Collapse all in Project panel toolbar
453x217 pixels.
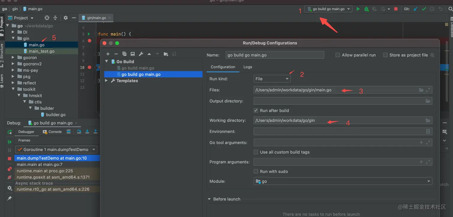pyautogui.click(x=55, y=18)
